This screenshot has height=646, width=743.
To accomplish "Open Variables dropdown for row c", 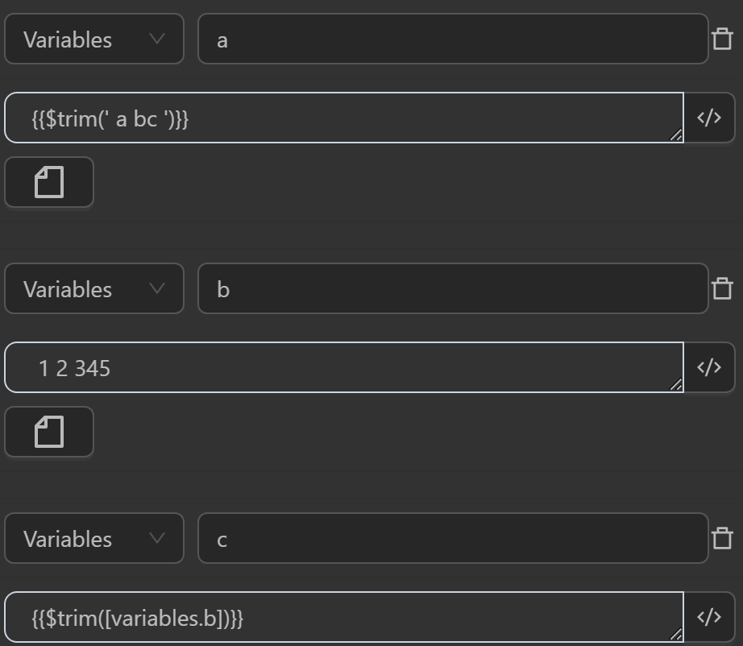I will coord(94,539).
